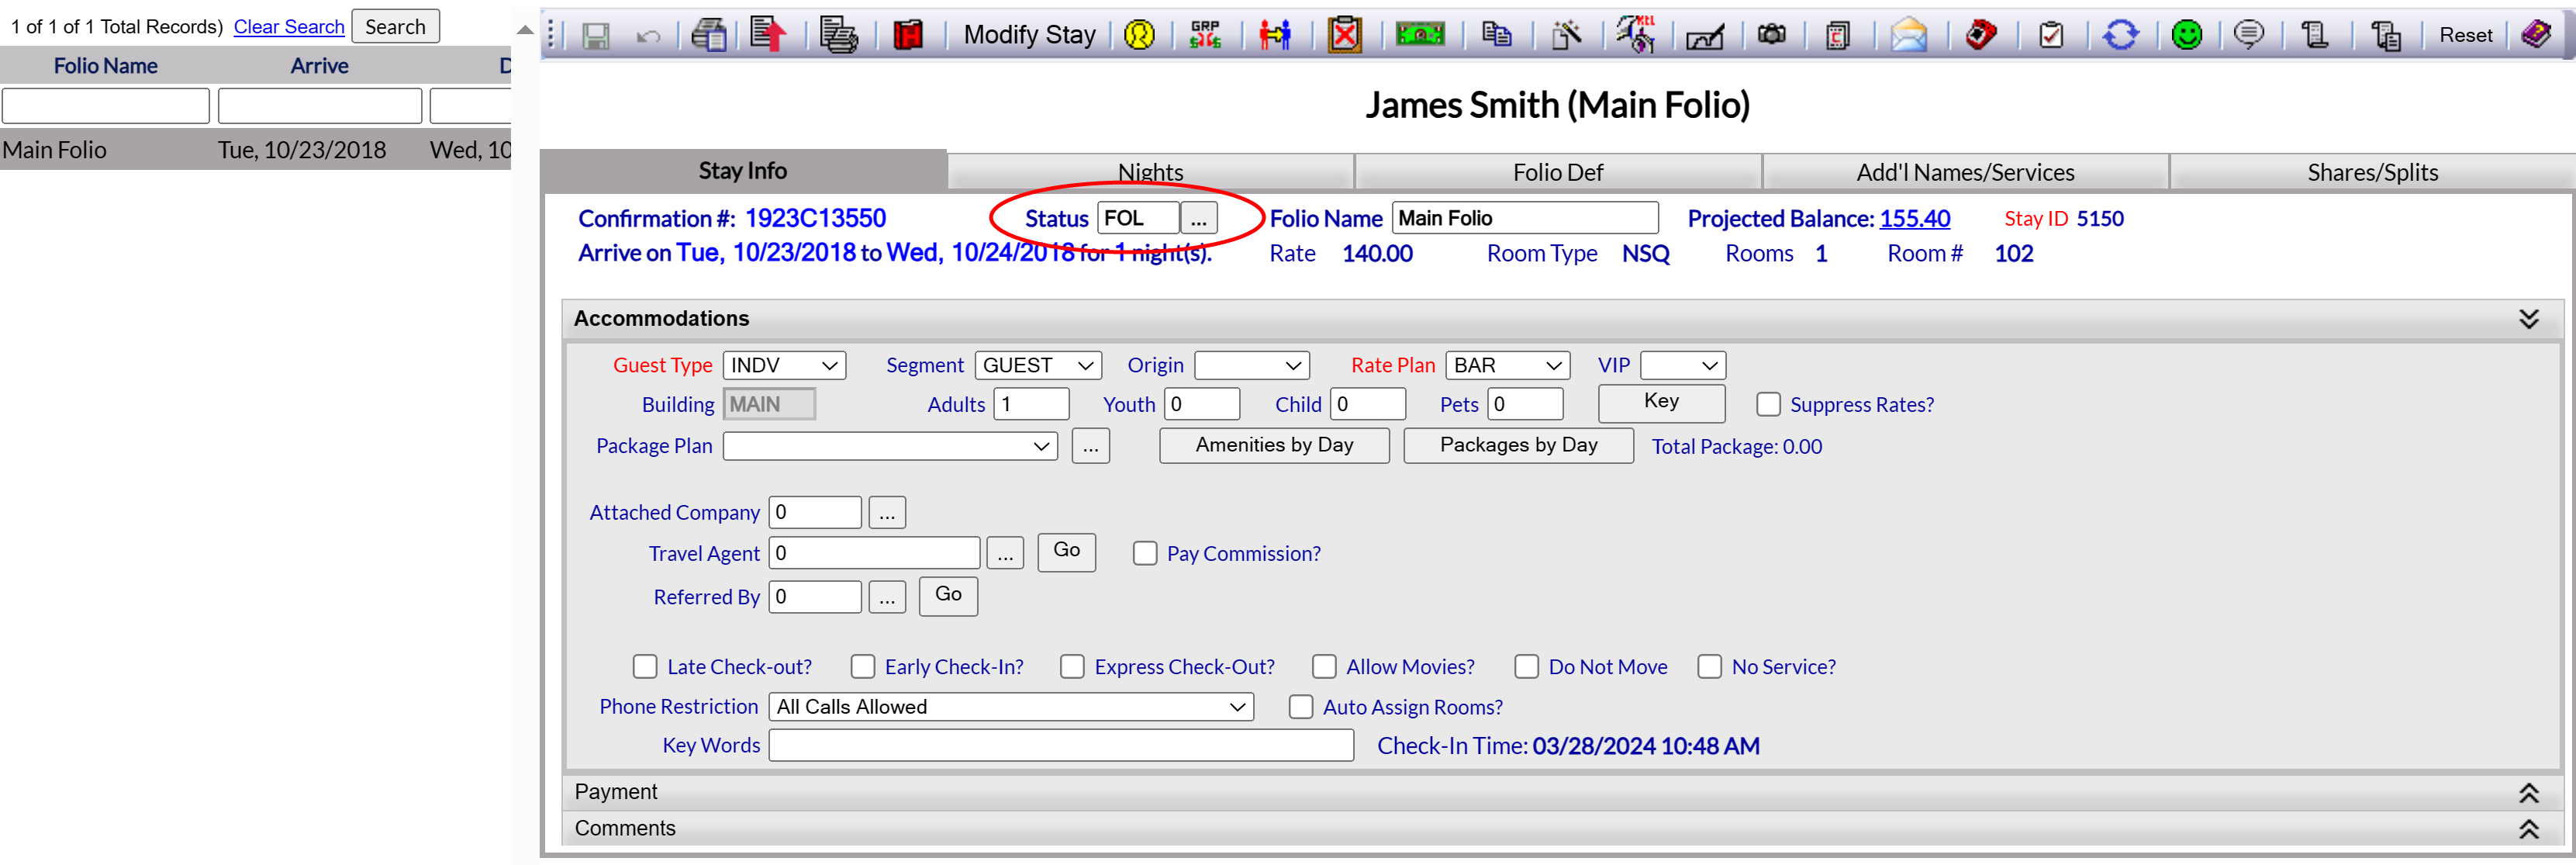
Task: Click the Status ellipsis lookup button
Action: coord(1198,218)
